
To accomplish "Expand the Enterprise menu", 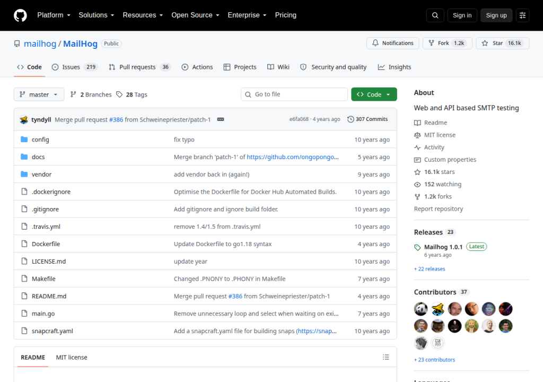I will pos(247,15).
